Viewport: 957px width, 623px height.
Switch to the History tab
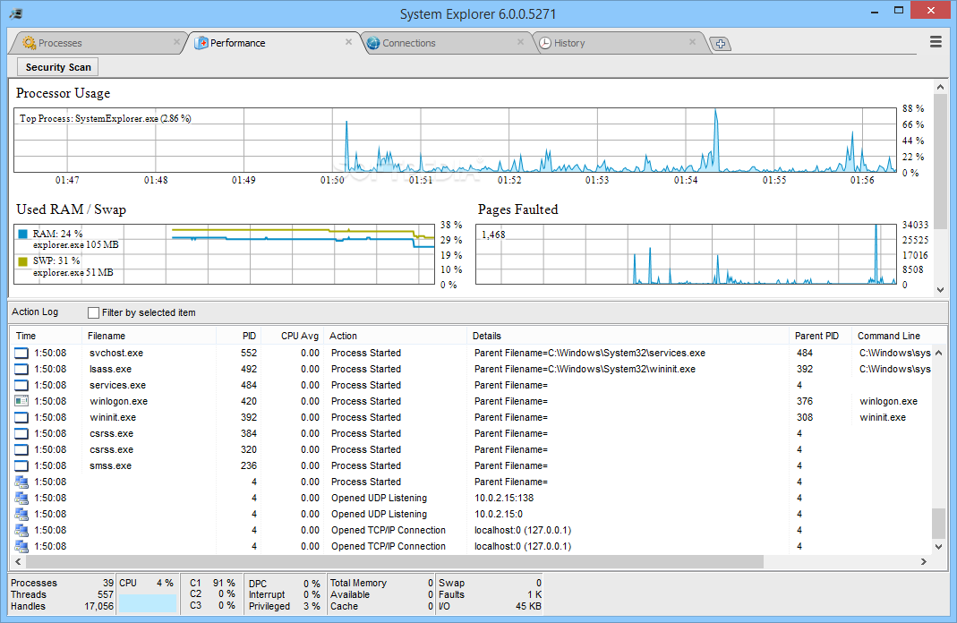coord(618,43)
